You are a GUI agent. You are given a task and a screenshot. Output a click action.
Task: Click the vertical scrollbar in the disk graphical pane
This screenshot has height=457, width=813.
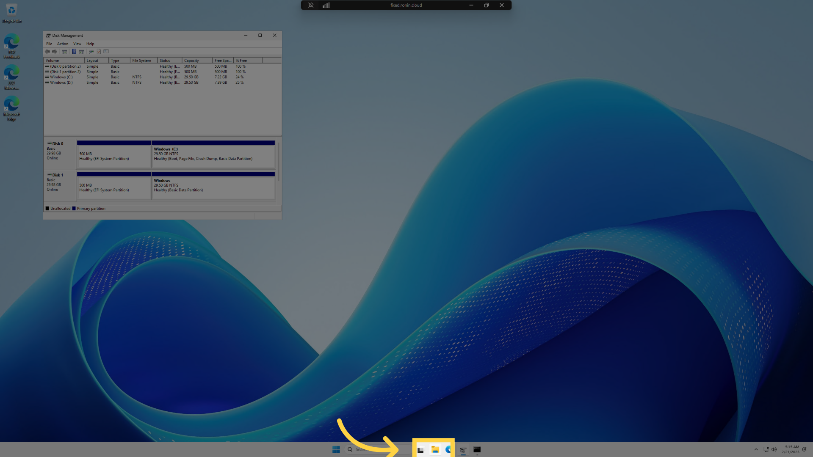(279, 162)
